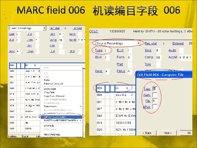Click AccM link in left screenshot
197x148 pixels.
coord(73,40)
